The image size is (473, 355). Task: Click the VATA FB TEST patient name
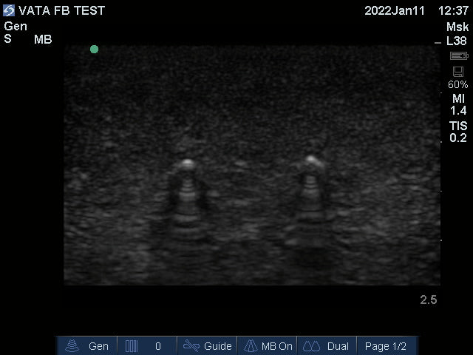click(x=61, y=11)
